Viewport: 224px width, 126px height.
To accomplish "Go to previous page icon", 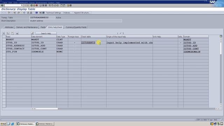I will tap(52, 6).
